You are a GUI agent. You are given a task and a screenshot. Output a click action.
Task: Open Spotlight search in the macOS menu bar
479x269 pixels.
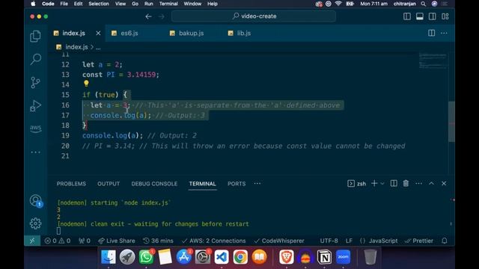coord(424,4)
